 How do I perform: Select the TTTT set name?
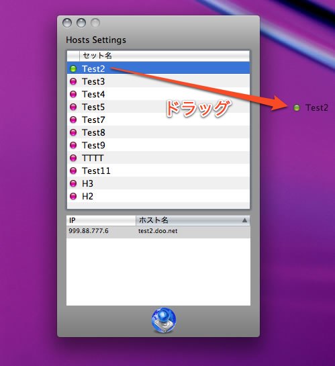[x=93, y=158]
